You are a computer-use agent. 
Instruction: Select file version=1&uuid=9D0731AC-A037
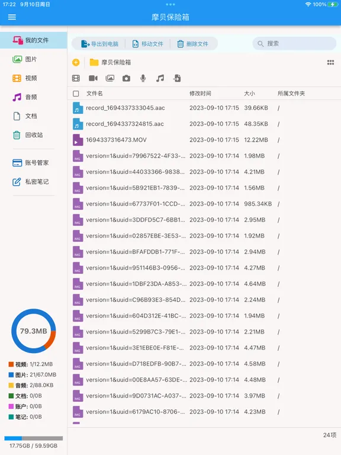click(204, 396)
